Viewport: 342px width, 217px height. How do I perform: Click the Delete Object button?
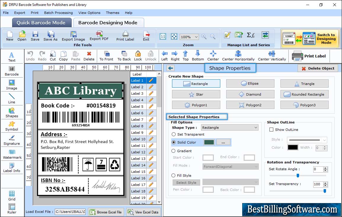coord(318,68)
